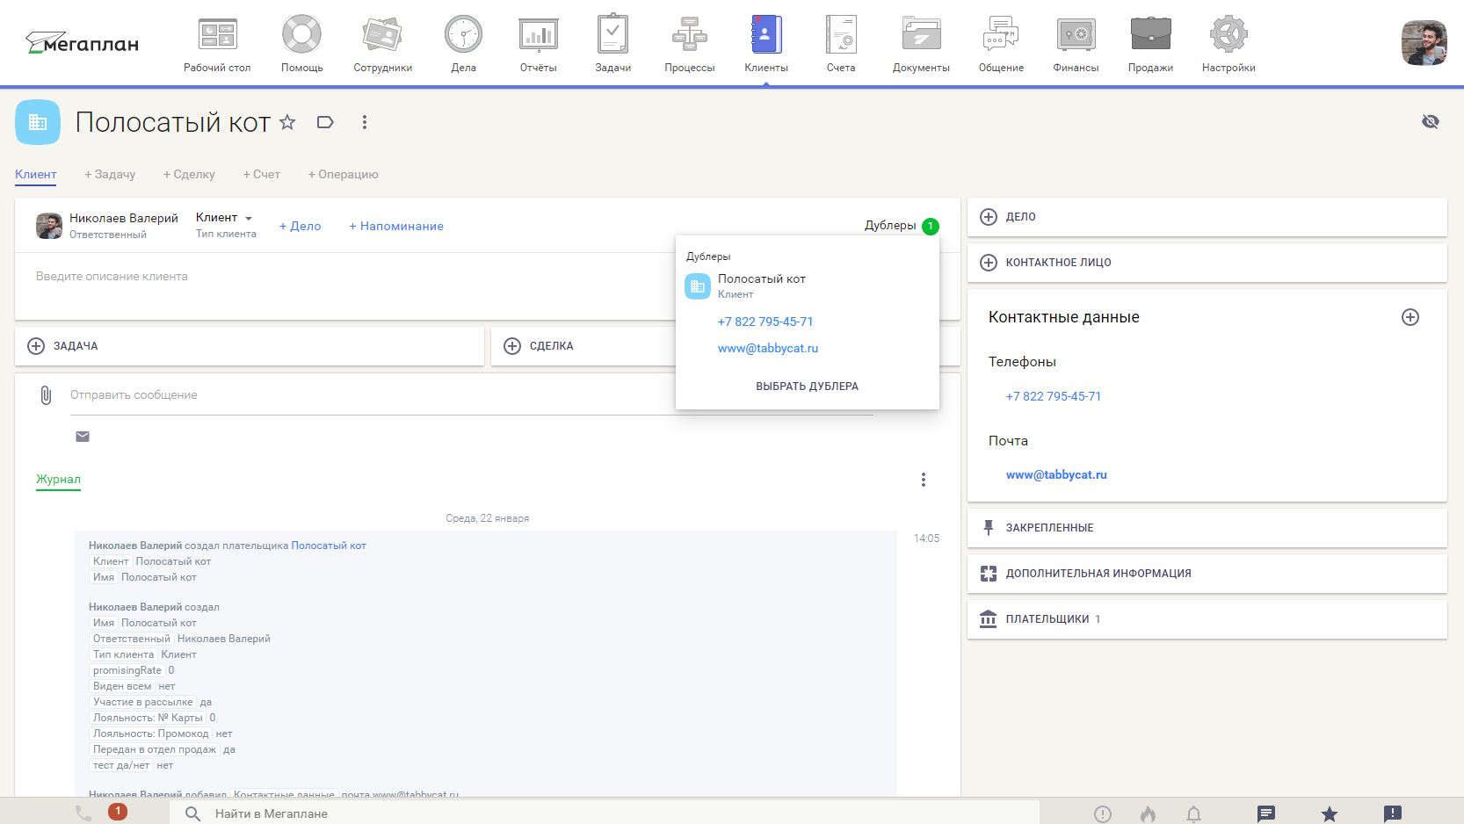Viewport: 1464px width, 824px height.
Task: Click the + Операцию tab
Action: point(344,174)
